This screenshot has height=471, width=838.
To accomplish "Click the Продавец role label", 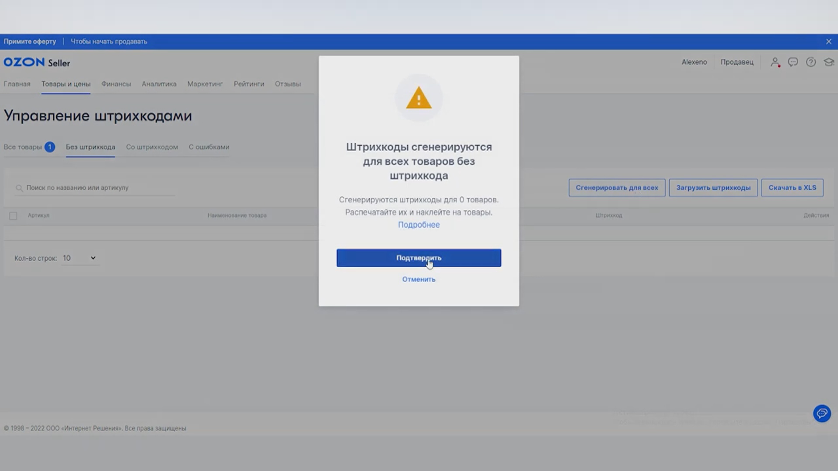I will click(737, 62).
